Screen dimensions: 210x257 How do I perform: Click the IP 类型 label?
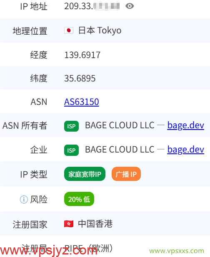click(x=34, y=174)
